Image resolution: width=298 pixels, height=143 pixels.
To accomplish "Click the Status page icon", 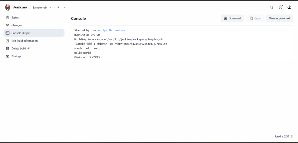I will [8, 17].
